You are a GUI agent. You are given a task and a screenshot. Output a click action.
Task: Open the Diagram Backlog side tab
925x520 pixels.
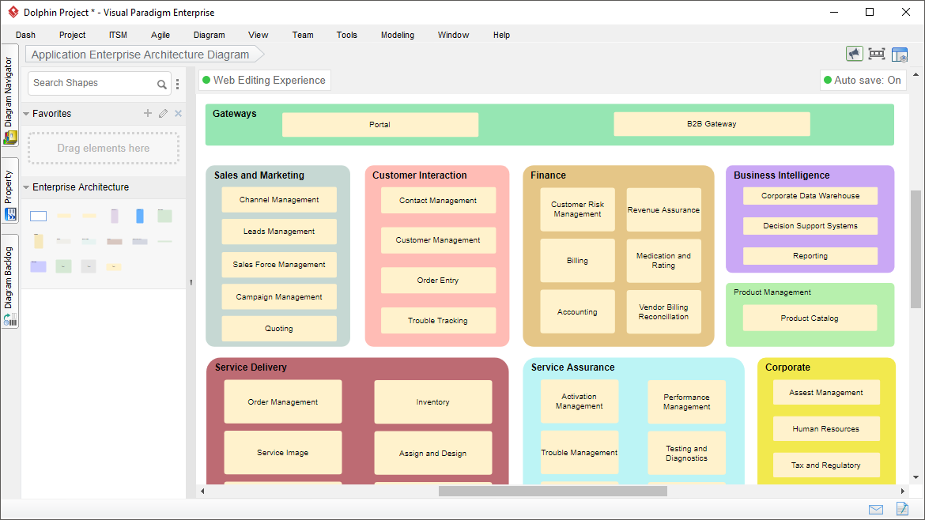tap(9, 283)
